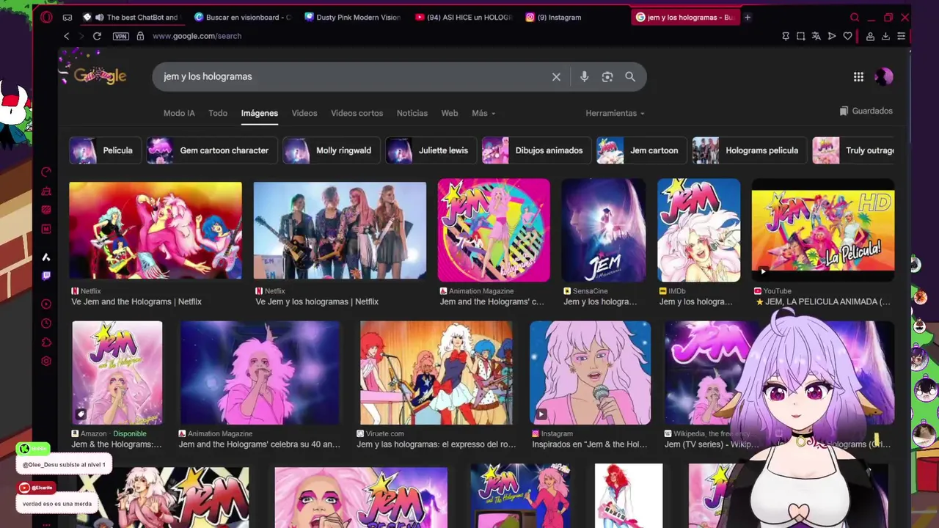The width and height of the screenshot is (939, 528).
Task: Open the workspaces icon beside the tabs
Action: 67,17
